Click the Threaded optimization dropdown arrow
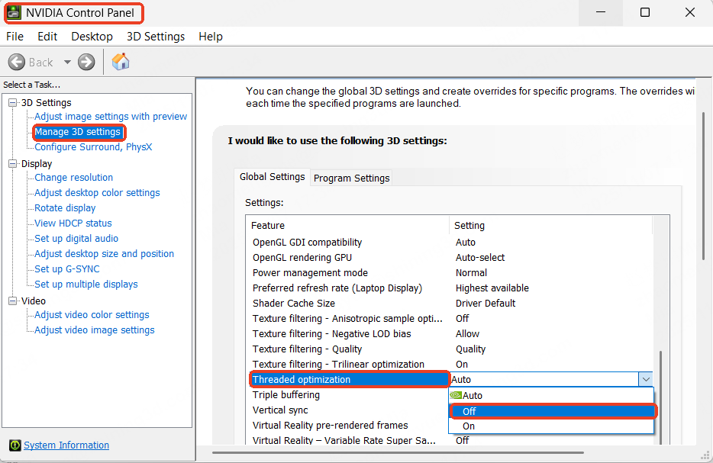The height and width of the screenshot is (463, 713). [646, 379]
